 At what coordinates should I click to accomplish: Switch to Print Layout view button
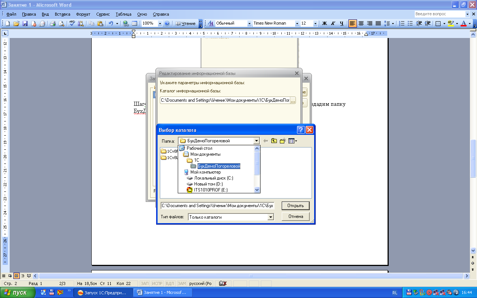tap(16, 276)
